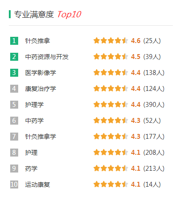Click star rating for 护理学

pyautogui.click(x=111, y=104)
